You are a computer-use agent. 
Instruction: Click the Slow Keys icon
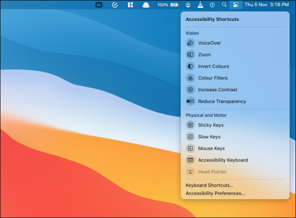click(x=190, y=137)
